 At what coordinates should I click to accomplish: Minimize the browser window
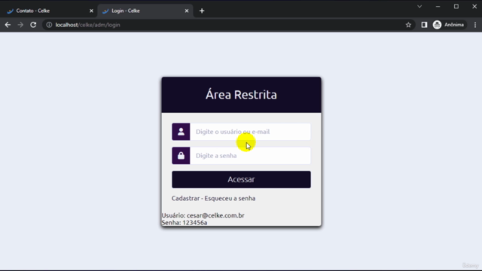pos(438,7)
